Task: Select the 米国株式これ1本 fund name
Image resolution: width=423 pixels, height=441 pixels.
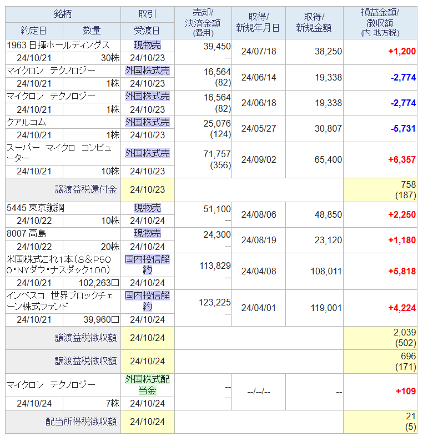Action: pyautogui.click(x=58, y=265)
